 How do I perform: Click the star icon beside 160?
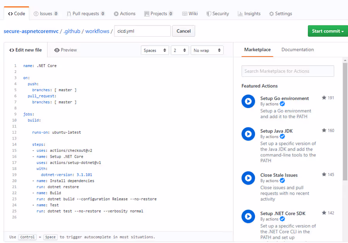[324, 130]
